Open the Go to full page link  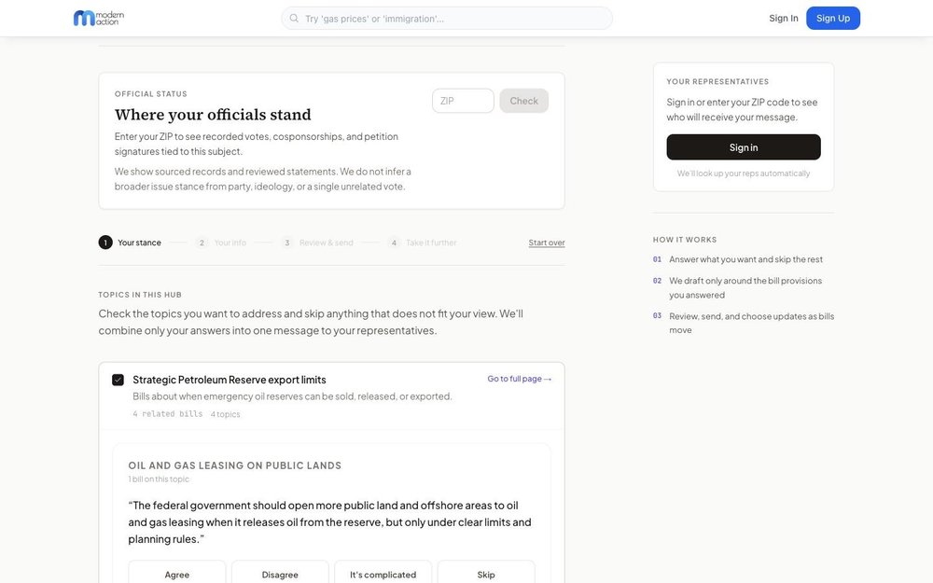(519, 379)
